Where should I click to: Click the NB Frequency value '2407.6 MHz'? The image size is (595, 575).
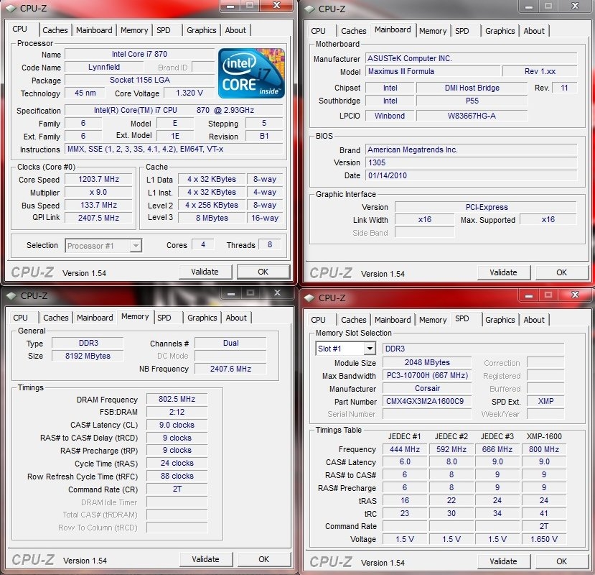click(230, 369)
